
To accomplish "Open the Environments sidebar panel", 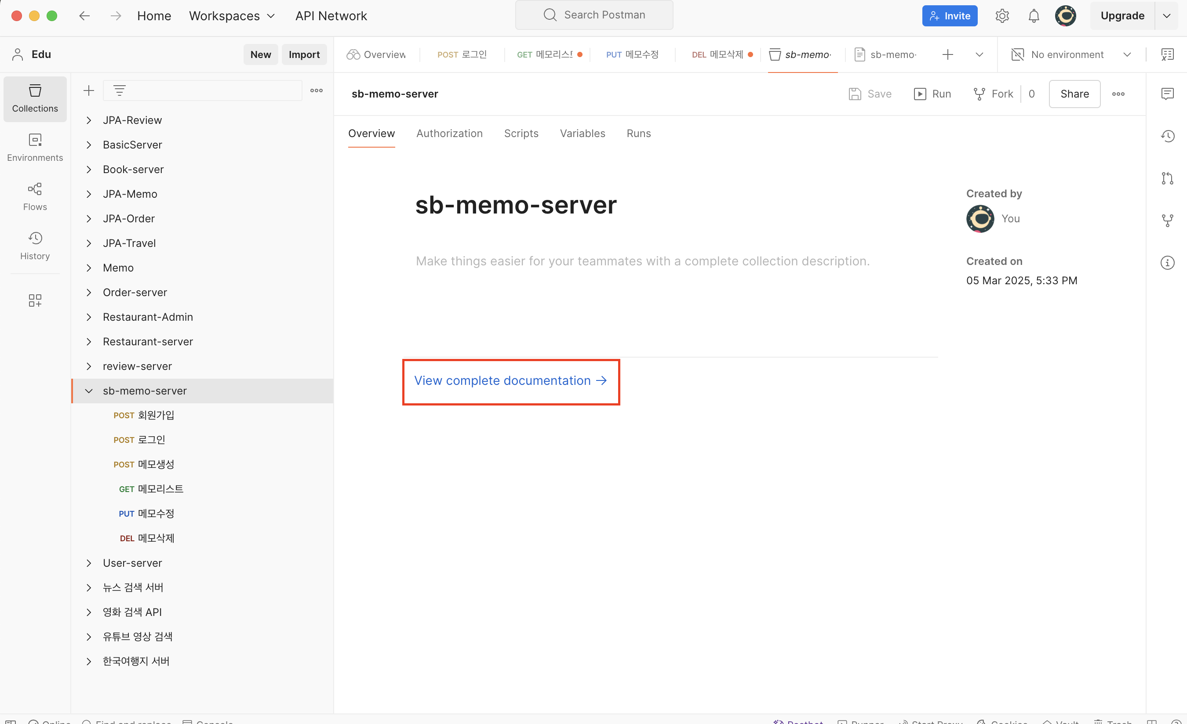I will click(x=35, y=147).
